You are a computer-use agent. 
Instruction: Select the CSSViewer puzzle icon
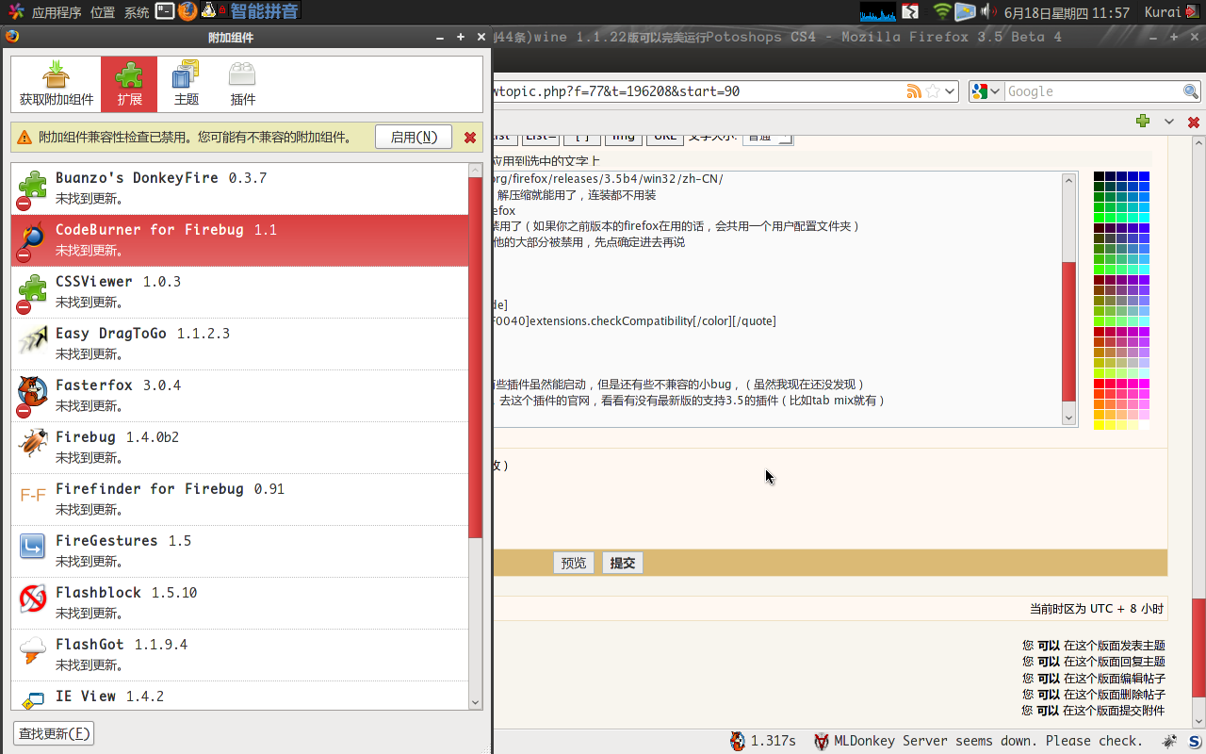point(33,292)
